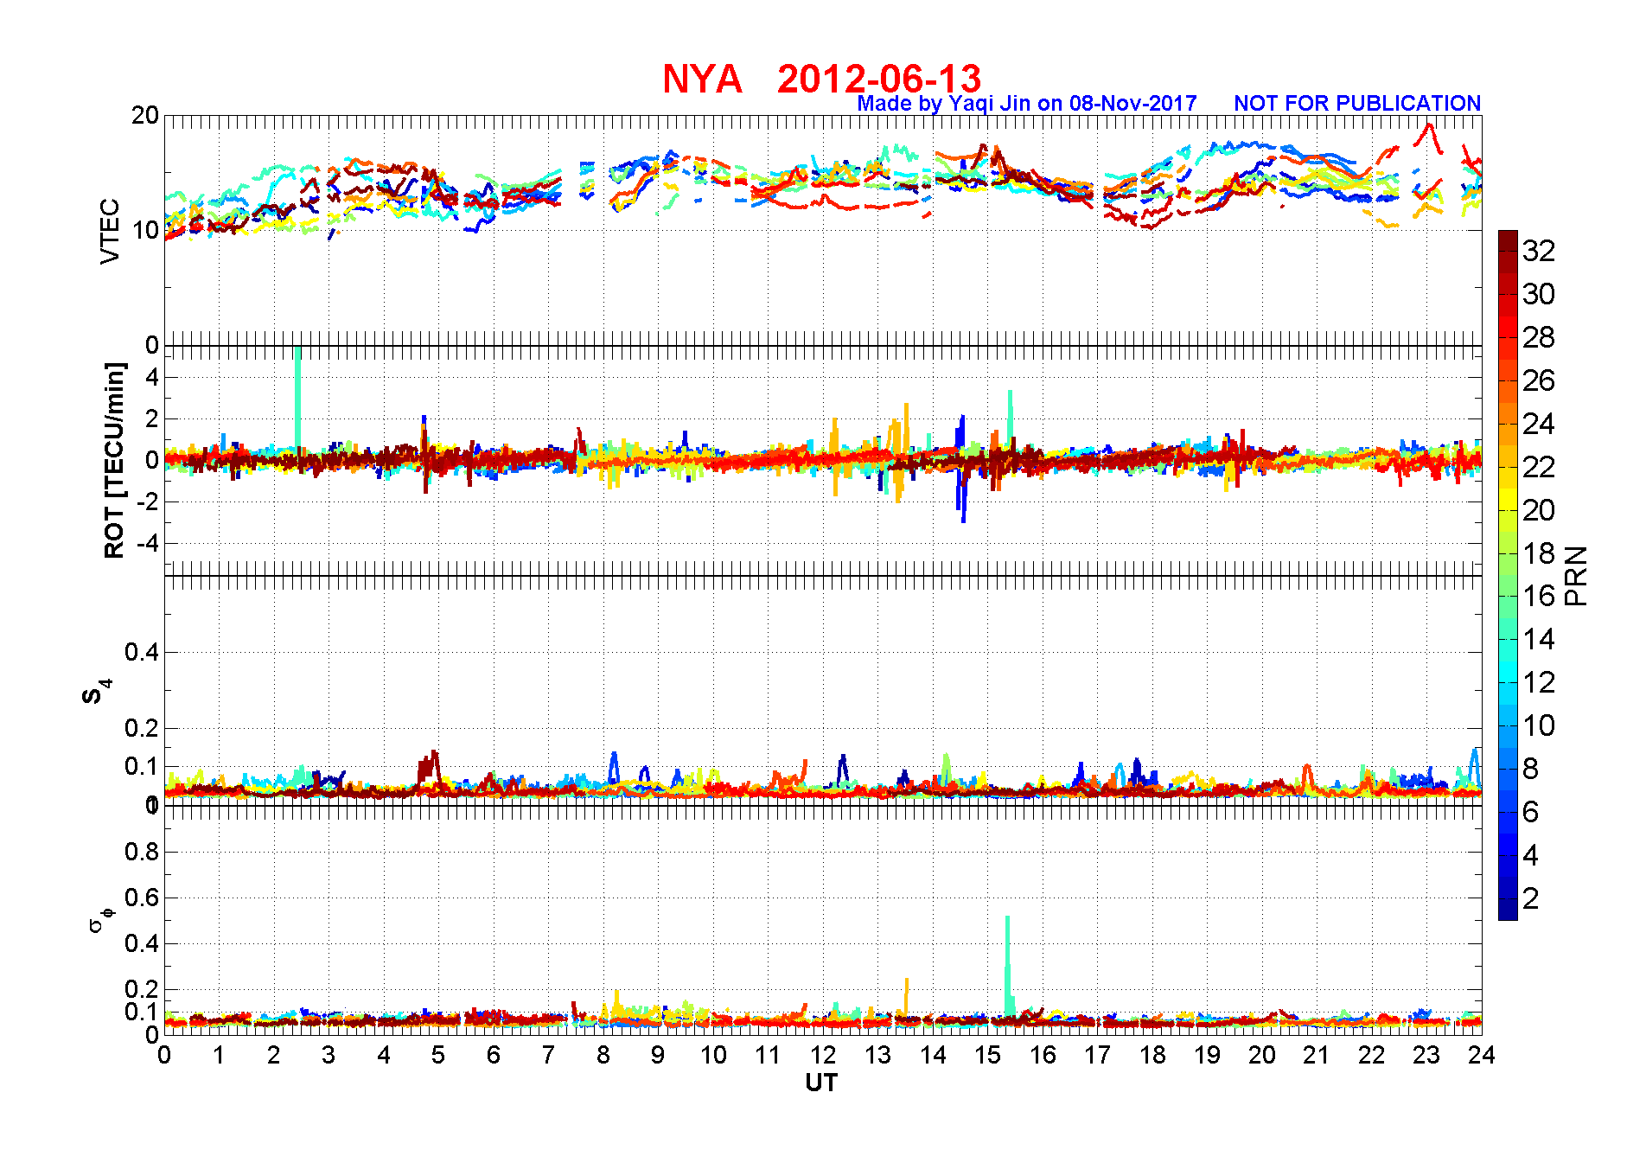Click the ROT axis tick value -4
The image size is (1646, 1150).
[x=149, y=543]
